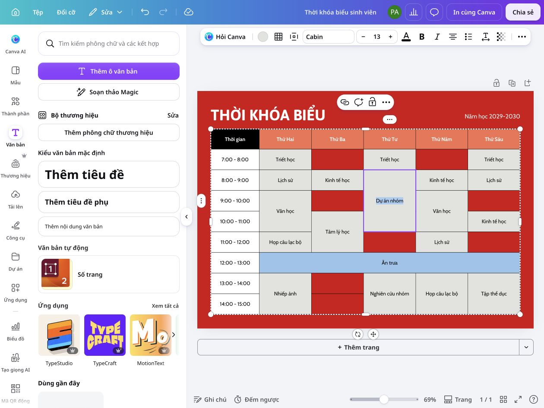This screenshot has height=408, width=544.
Task: Start Đếm ngược timer
Action: [256, 399]
